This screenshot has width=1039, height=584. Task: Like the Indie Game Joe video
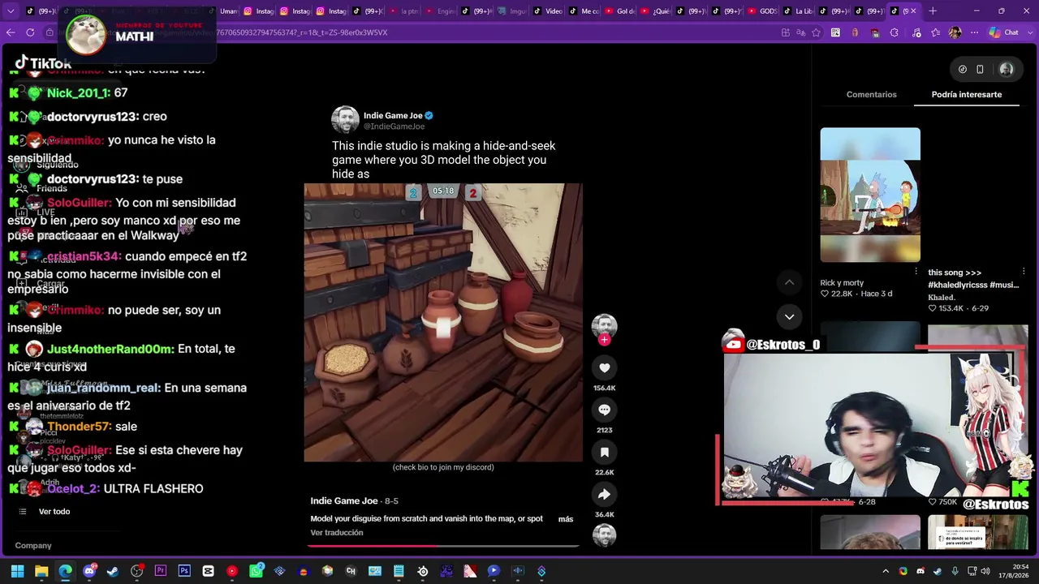click(604, 368)
